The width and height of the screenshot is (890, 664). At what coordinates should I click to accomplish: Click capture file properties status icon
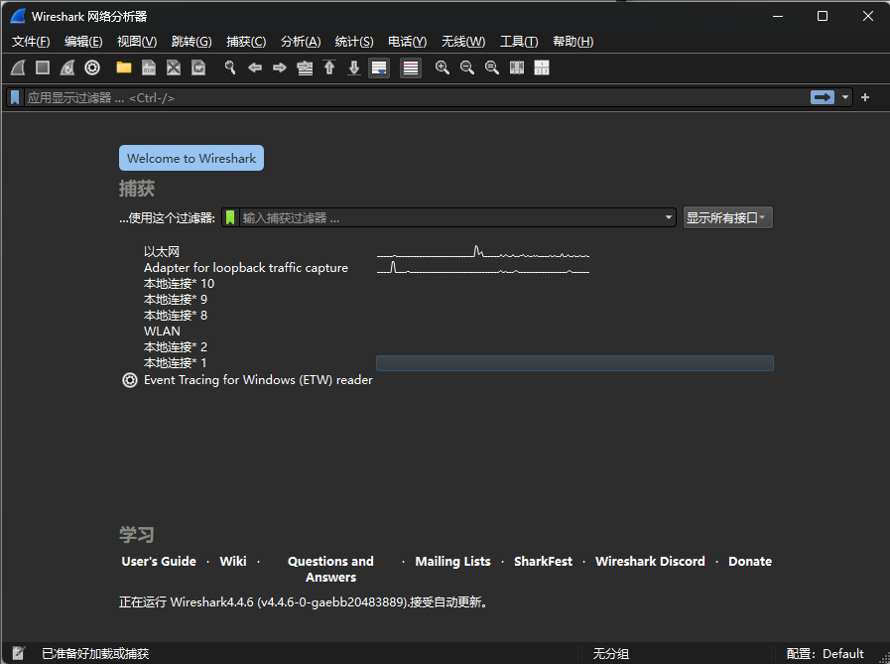(18, 653)
